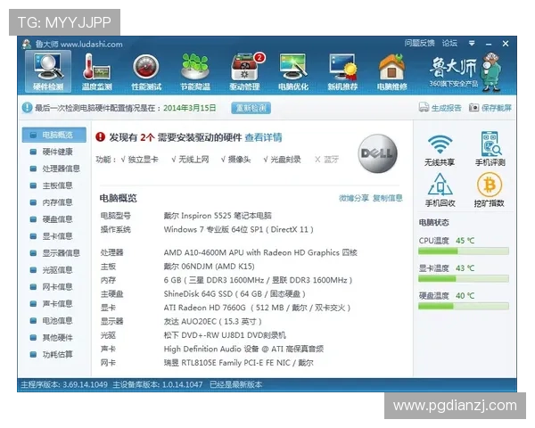Click the 微博分享 share link
Viewport: 535px width, 428px height.
pos(353,198)
